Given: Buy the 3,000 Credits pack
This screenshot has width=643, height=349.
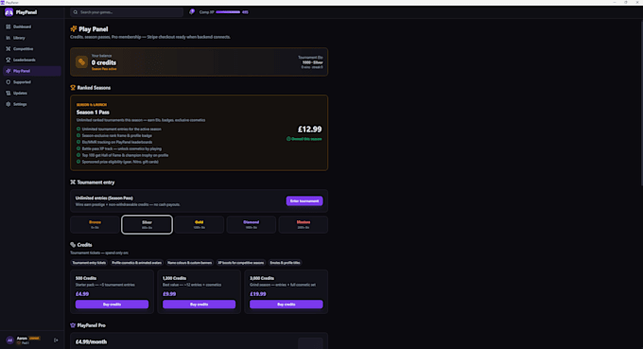Looking at the screenshot, I should click(287, 305).
